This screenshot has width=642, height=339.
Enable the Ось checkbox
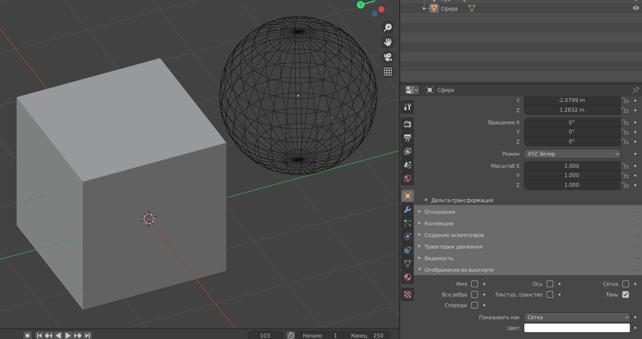point(550,284)
